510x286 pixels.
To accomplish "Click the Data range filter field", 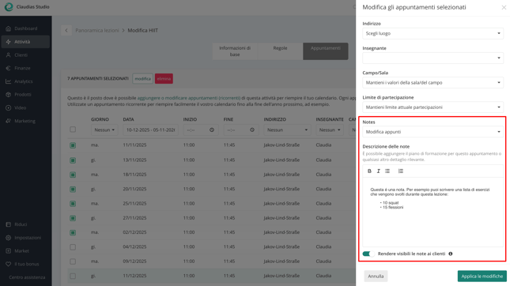I will 150,130.
